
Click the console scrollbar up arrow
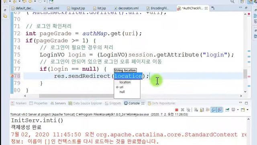point(249,119)
